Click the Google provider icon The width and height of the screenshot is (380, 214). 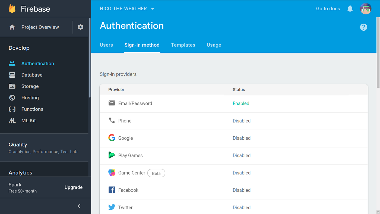(x=112, y=138)
